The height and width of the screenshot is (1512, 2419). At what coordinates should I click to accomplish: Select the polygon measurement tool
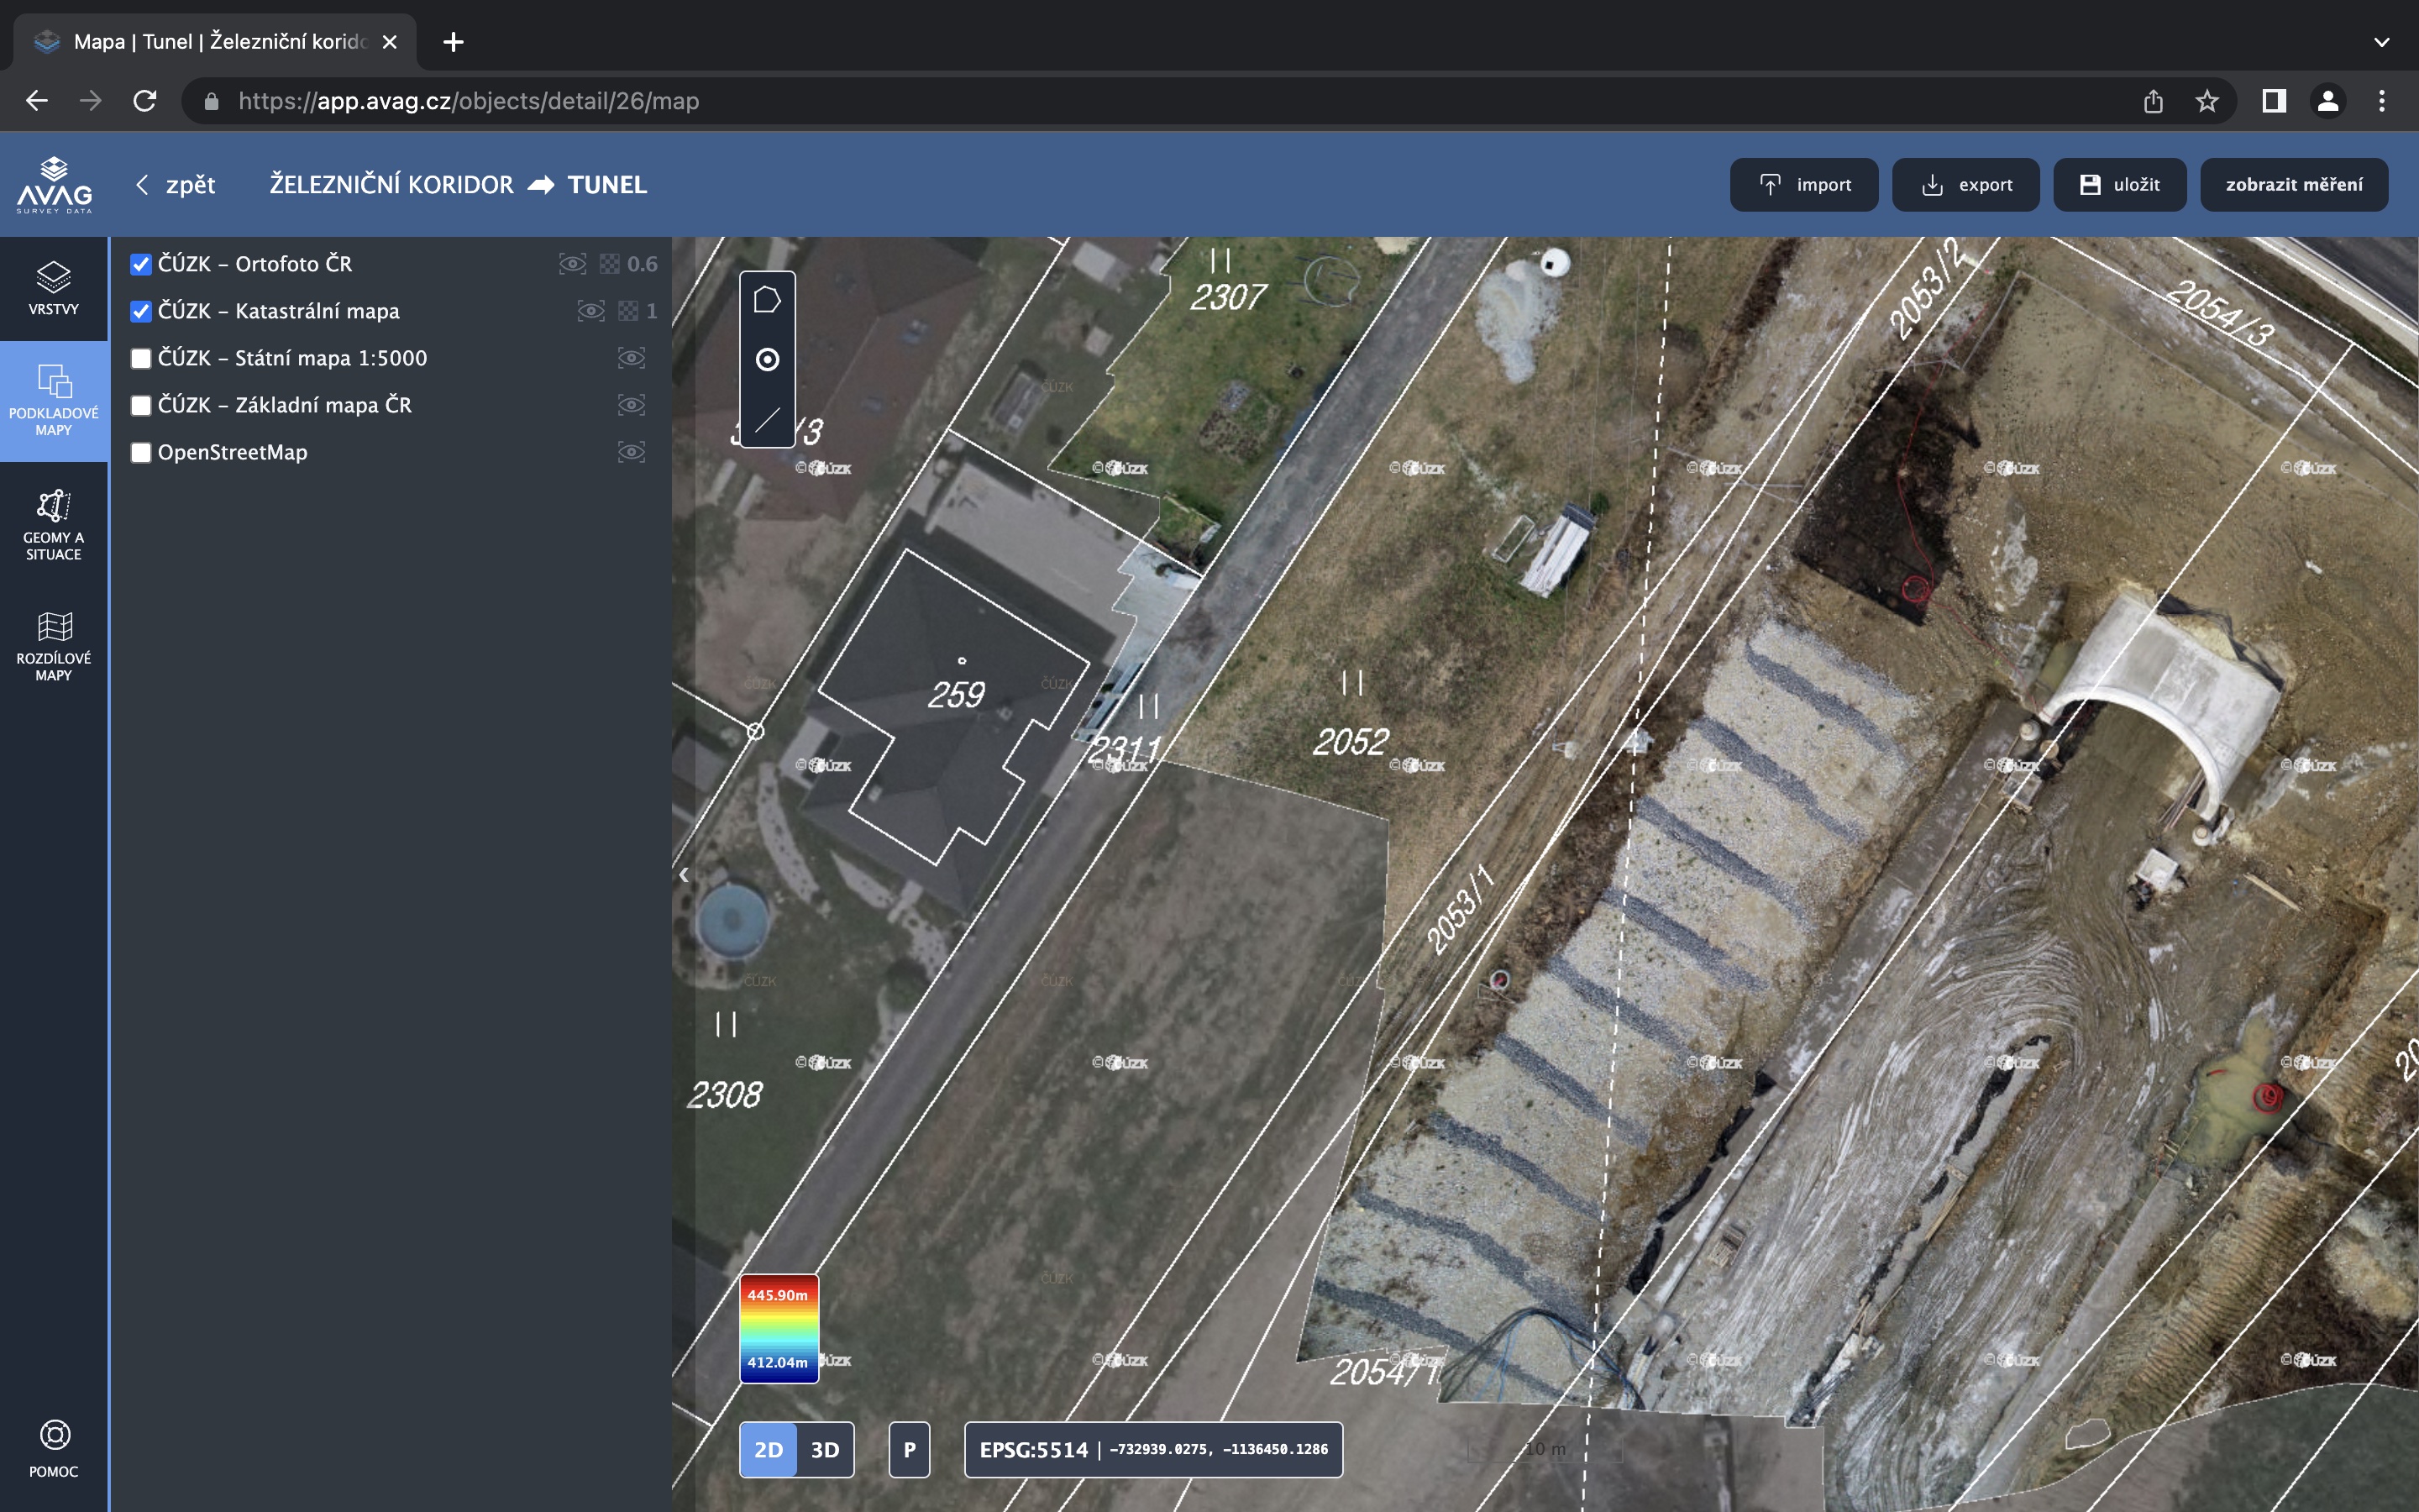[767, 300]
